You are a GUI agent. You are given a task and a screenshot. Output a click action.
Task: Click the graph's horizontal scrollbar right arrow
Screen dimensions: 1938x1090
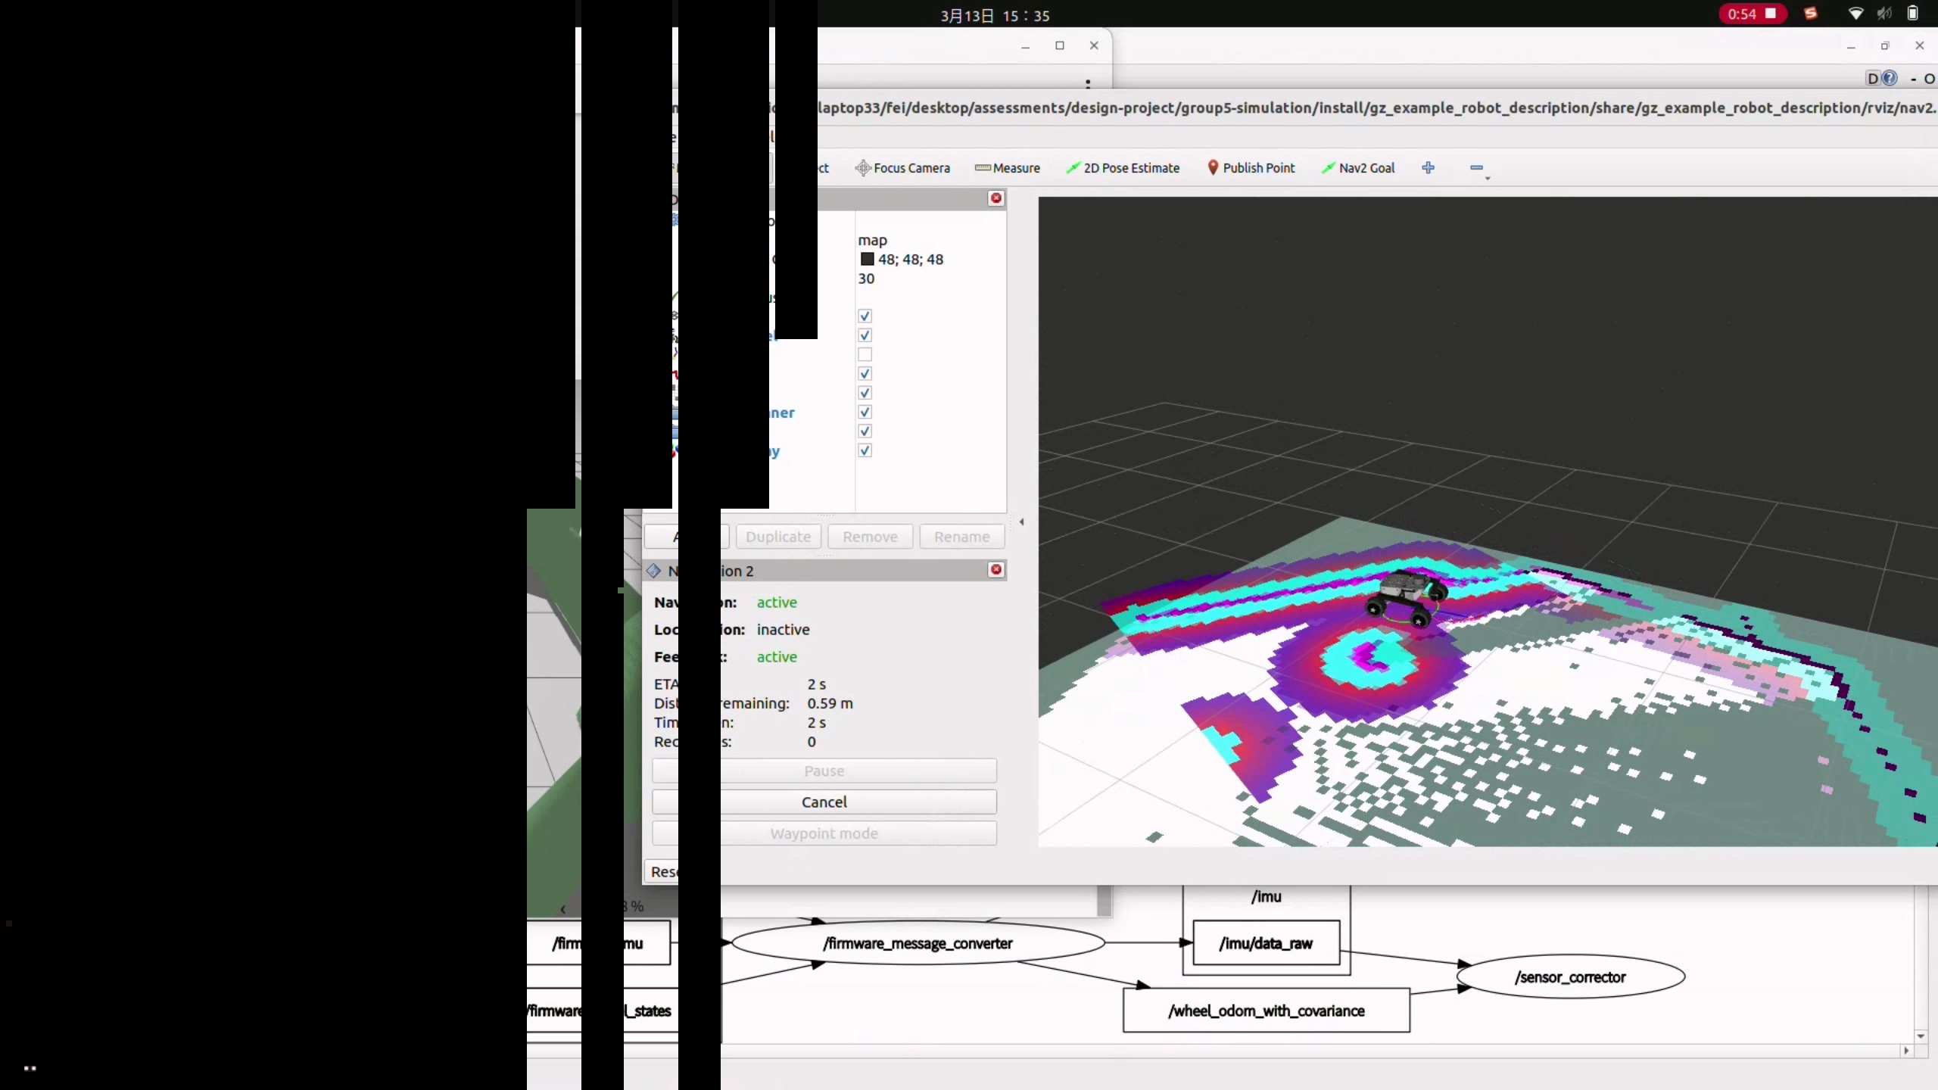coord(1906,1051)
